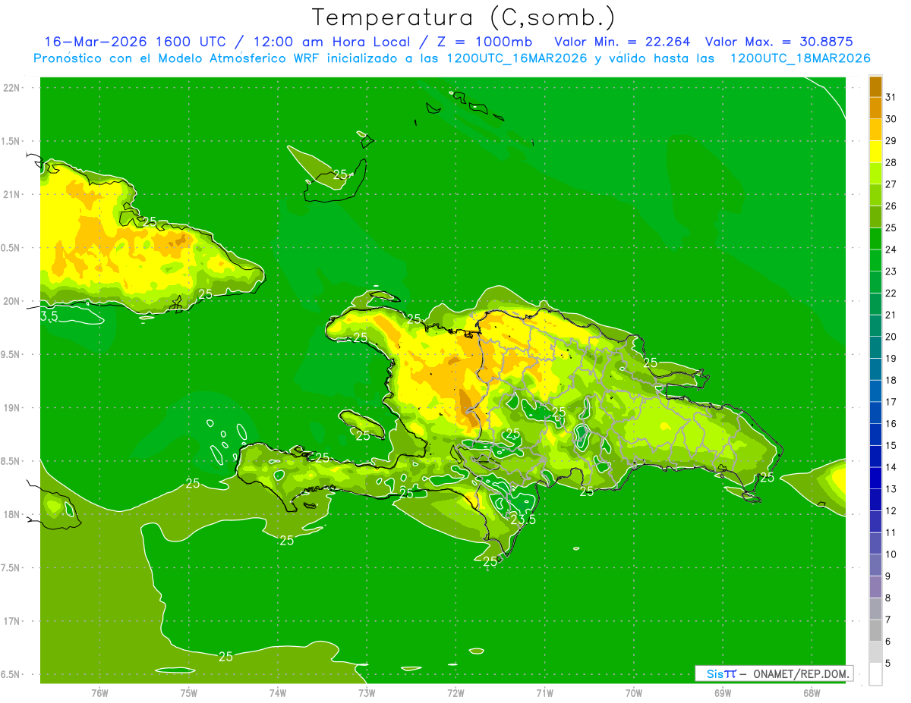Image resolution: width=911 pixels, height=703 pixels.
Task: Click the 74W longitude axis label
Action: (278, 693)
